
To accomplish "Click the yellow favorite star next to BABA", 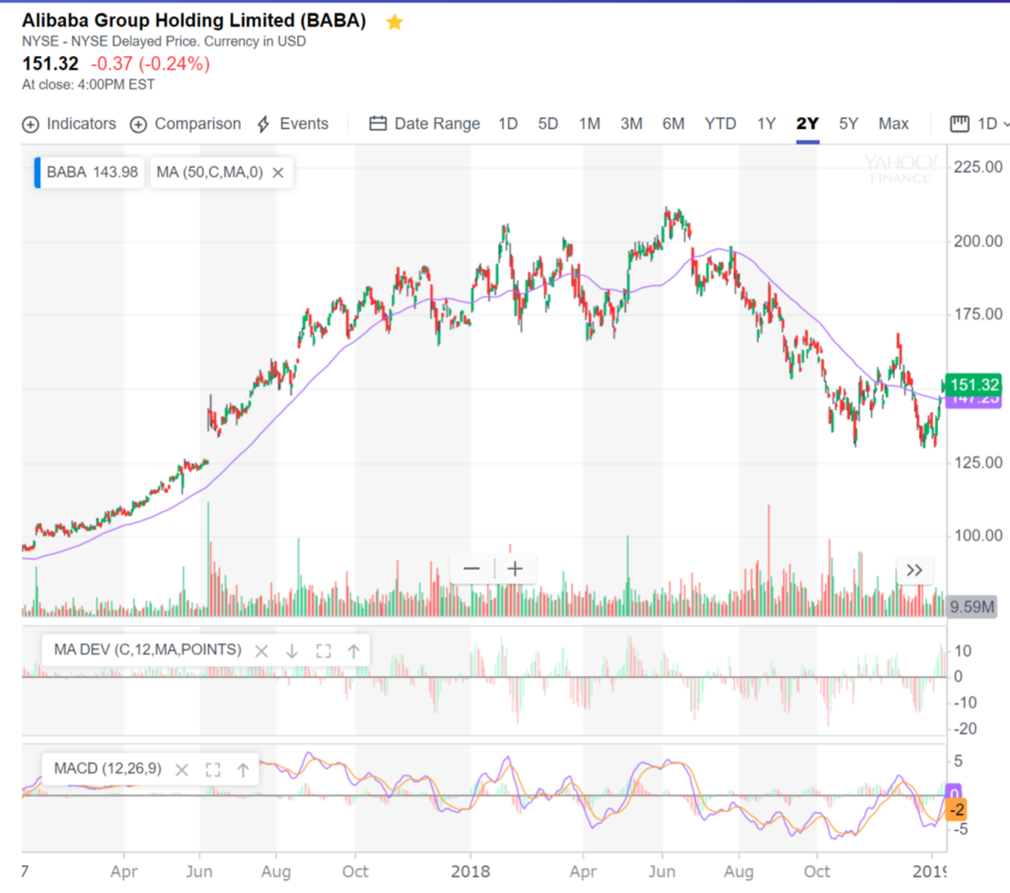I will 395,22.
